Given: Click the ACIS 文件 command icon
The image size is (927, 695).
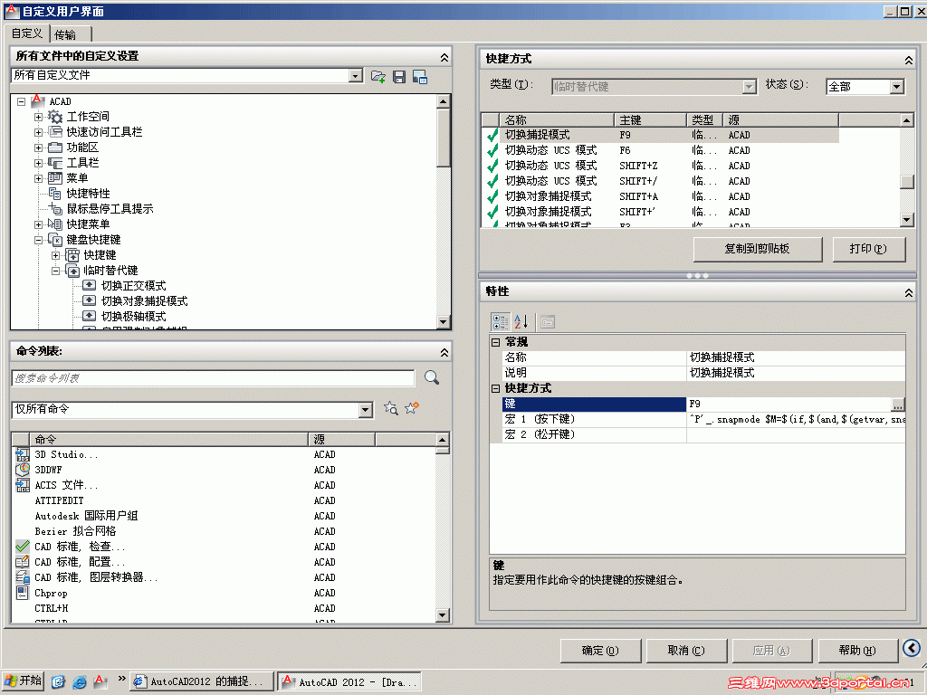Looking at the screenshot, I should tap(23, 485).
